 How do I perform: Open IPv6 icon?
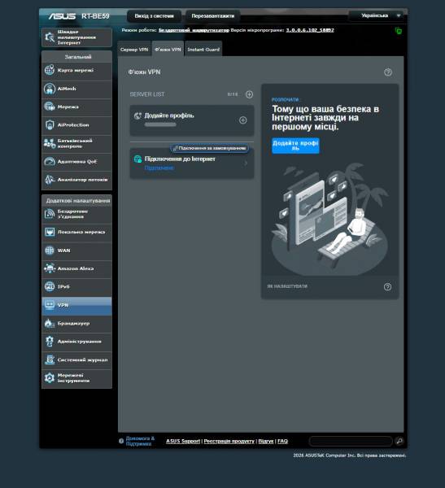click(50, 286)
